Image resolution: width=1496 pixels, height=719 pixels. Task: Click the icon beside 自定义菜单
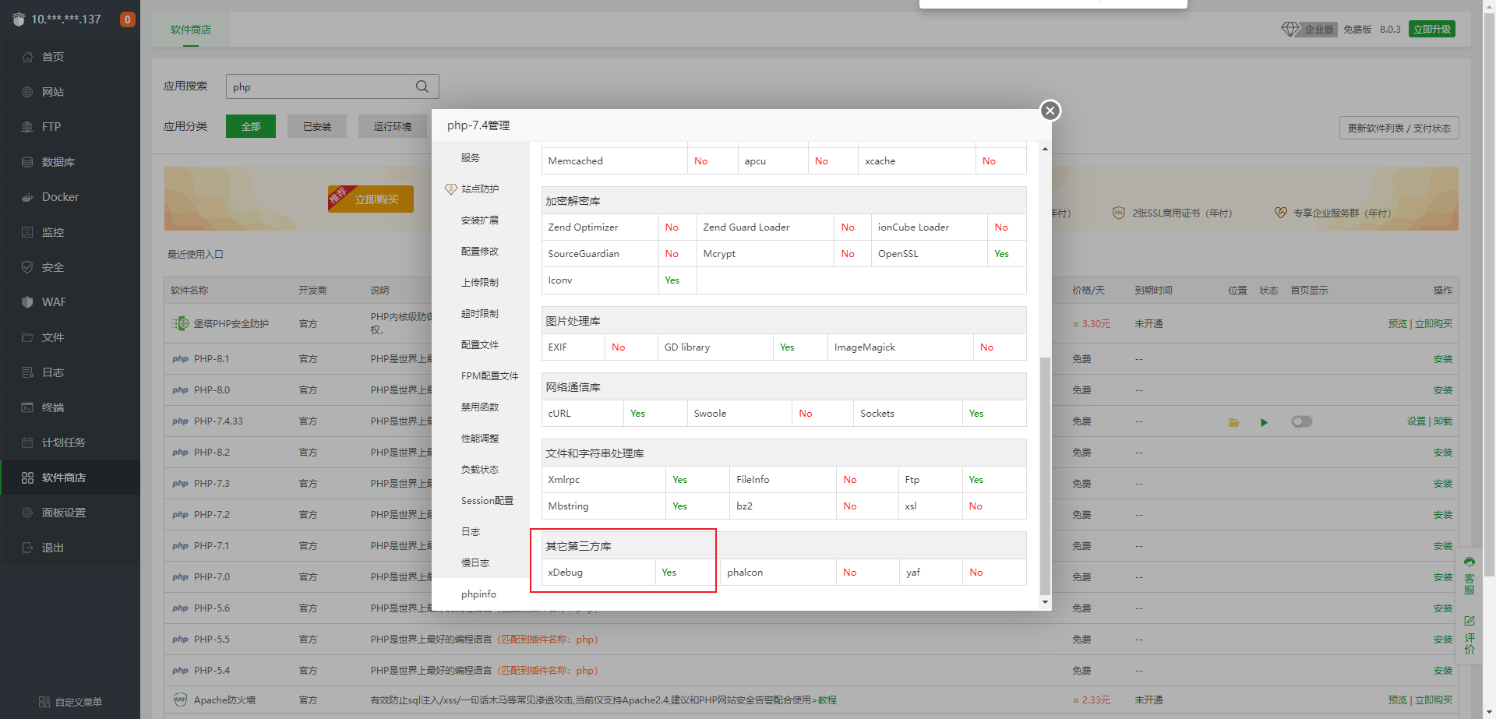click(x=44, y=702)
